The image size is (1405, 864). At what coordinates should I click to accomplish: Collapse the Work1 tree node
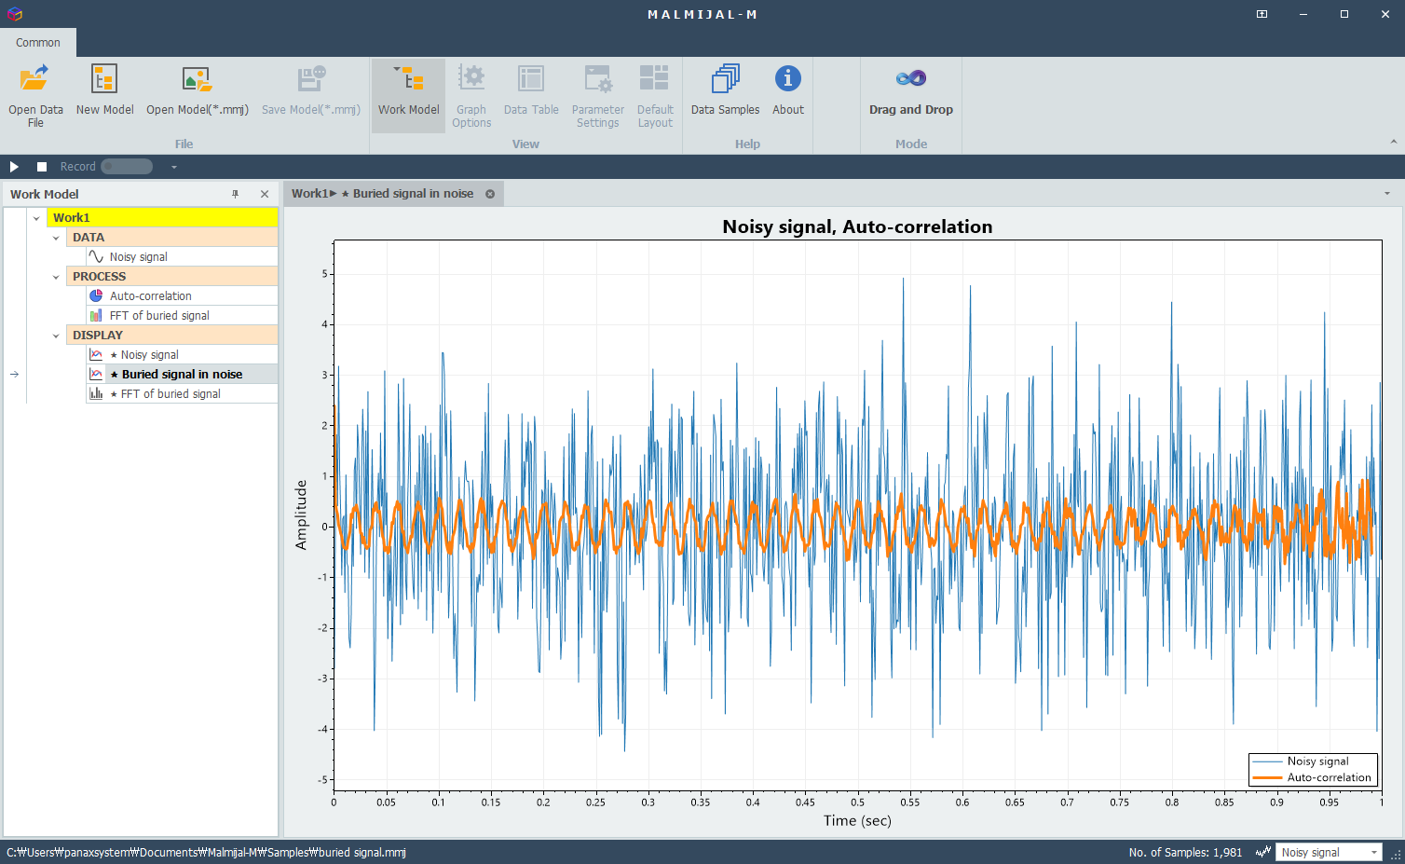(x=36, y=218)
